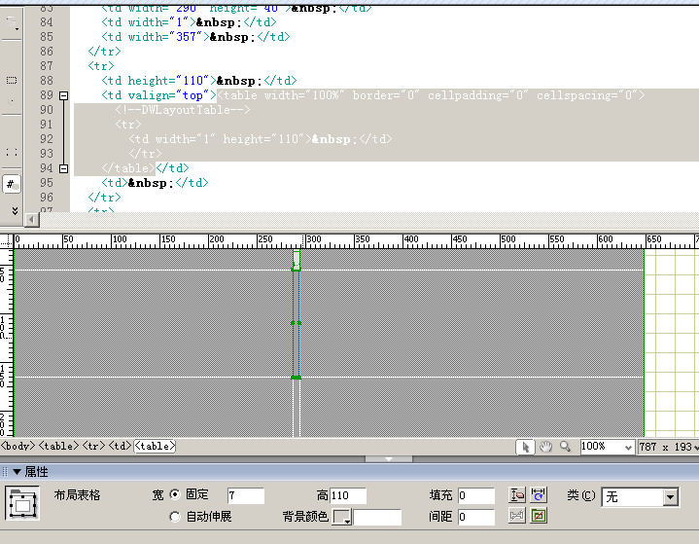Select the first <table> tag in tag selector
The image size is (699, 544).
point(59,446)
